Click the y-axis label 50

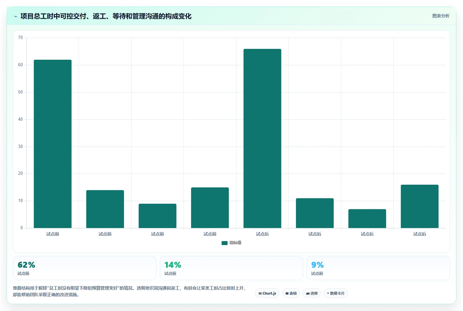tap(20, 92)
